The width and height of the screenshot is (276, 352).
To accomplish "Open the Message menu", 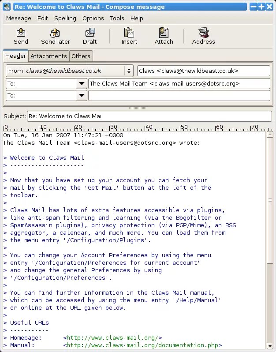I will coord(19,19).
